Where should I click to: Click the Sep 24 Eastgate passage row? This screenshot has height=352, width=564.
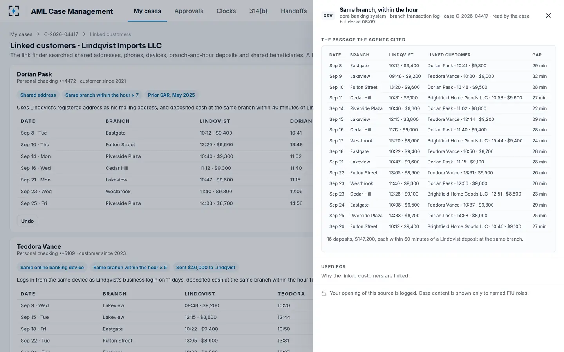(x=439, y=205)
